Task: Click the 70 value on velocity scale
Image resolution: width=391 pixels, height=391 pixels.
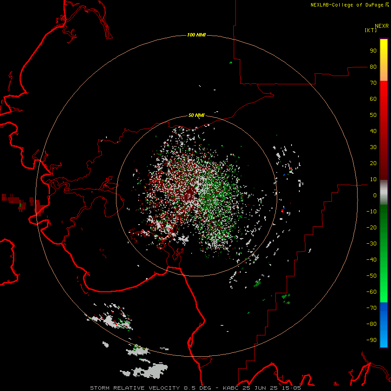Action: [x=373, y=83]
